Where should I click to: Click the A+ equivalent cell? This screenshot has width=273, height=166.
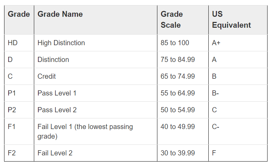[x=217, y=43]
